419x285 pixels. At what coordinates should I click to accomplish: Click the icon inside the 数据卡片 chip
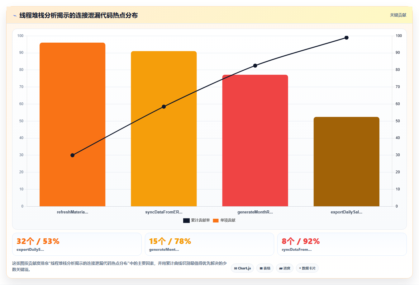coord(300,268)
